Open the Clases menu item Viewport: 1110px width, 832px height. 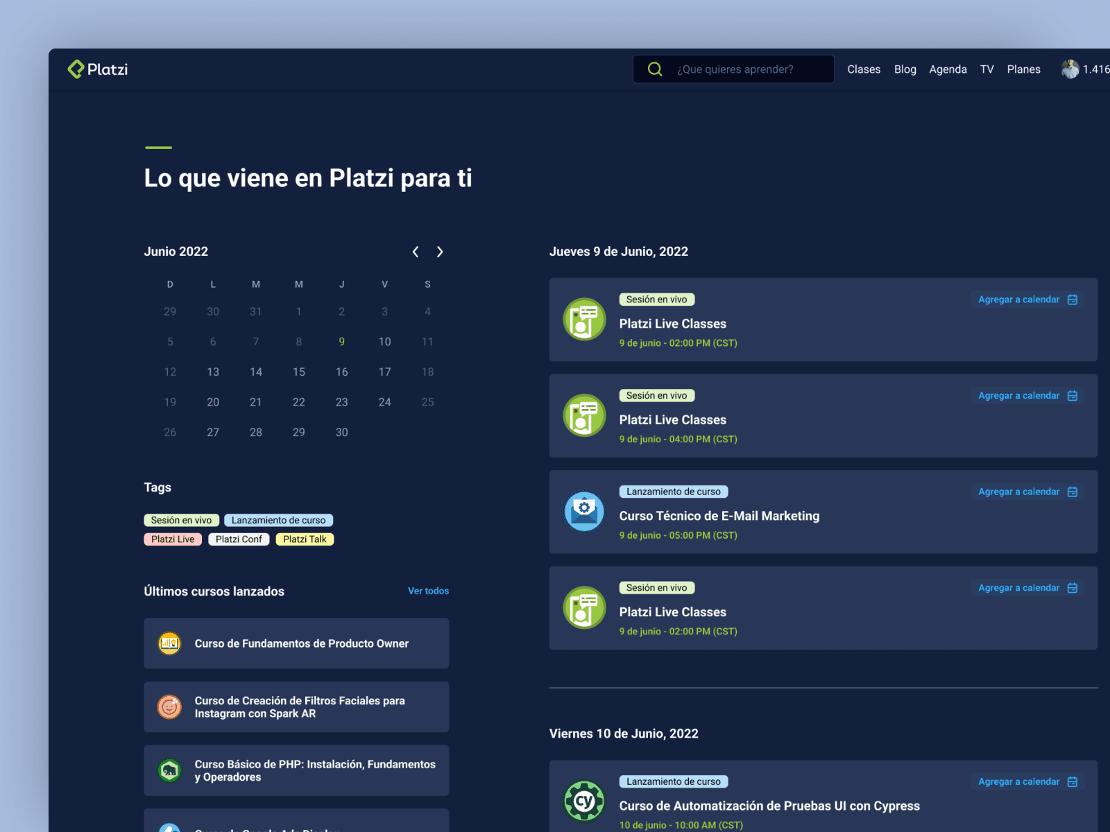[864, 69]
